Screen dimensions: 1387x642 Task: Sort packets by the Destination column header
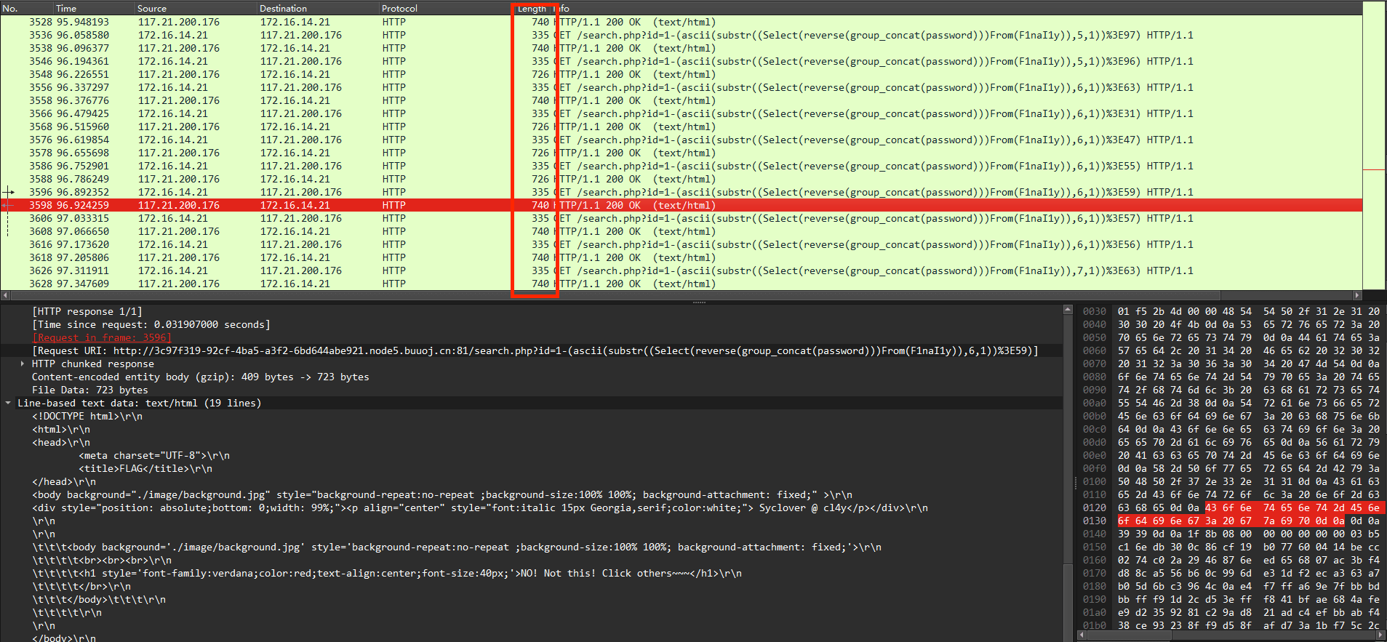pos(318,8)
